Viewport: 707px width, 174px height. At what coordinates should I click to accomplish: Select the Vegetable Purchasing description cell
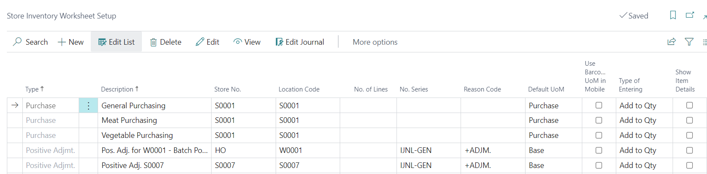click(x=137, y=135)
